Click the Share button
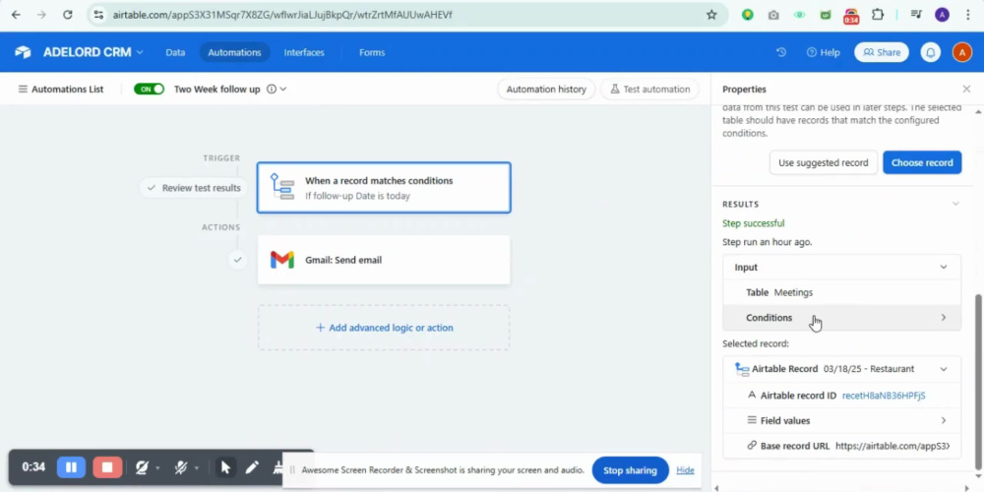The width and height of the screenshot is (984, 492). [x=881, y=52]
